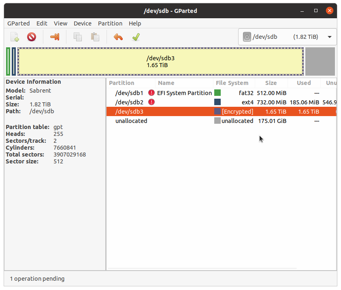Click the purple Encrypted color swatch
Viewport: 341px width, 290px height.
[x=217, y=112]
